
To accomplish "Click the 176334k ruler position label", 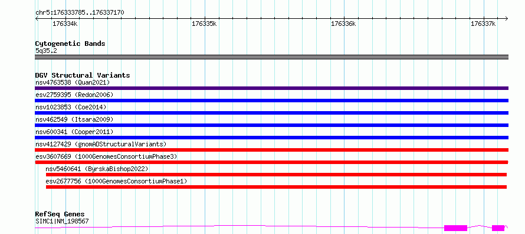I will [65, 24].
